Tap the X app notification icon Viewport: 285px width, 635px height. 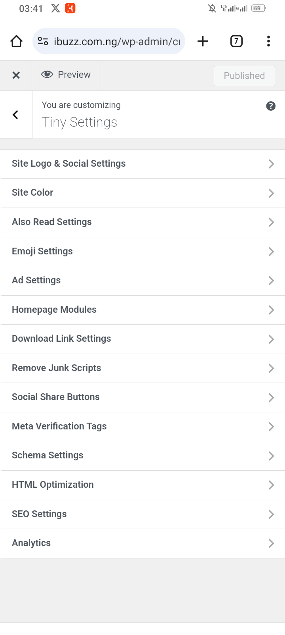[x=55, y=8]
